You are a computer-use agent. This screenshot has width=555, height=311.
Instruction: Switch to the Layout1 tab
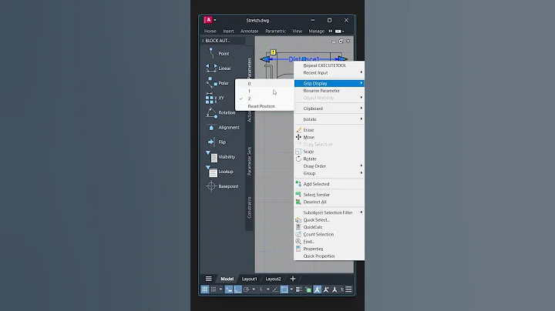[249, 279]
